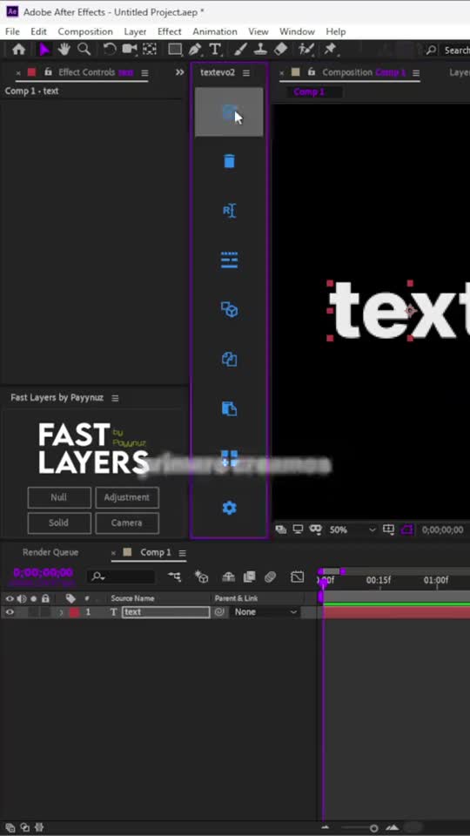
Task: Open the Comp 1 timeline panel menu
Action: pos(182,552)
